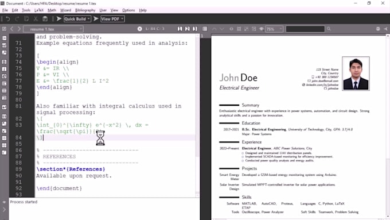
Task: Click the print PDF icon
Action: click(378, 29)
